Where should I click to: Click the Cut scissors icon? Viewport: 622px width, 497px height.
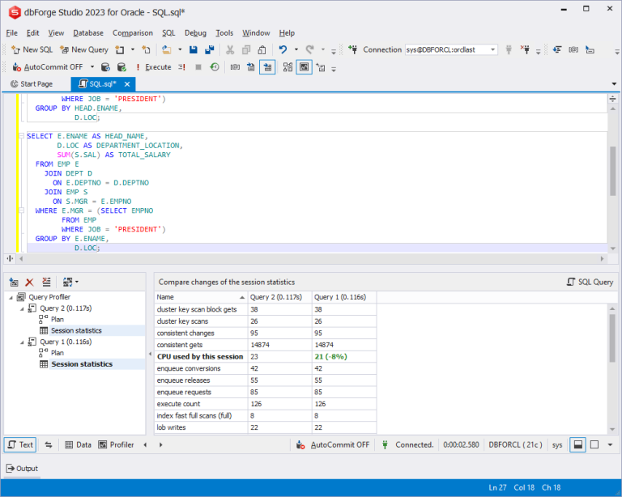pyautogui.click(x=231, y=49)
